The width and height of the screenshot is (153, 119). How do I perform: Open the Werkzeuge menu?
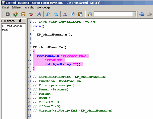point(42,8)
